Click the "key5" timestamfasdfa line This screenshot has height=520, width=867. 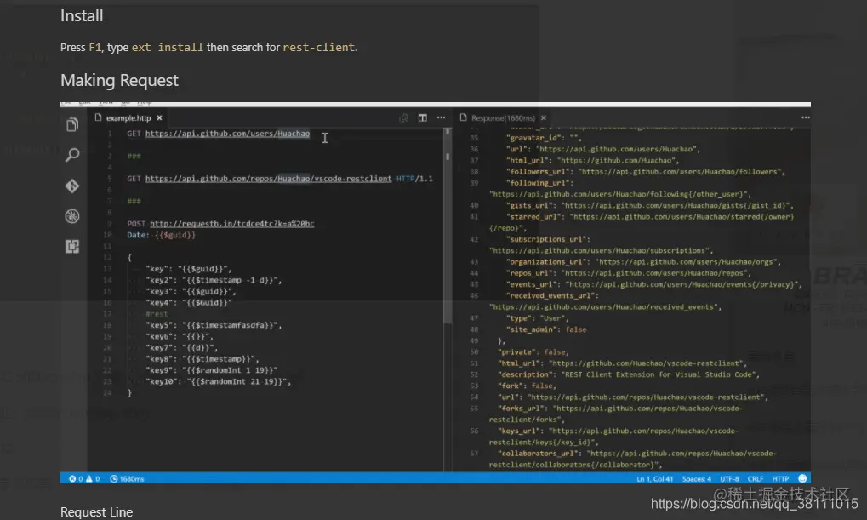coord(214,325)
